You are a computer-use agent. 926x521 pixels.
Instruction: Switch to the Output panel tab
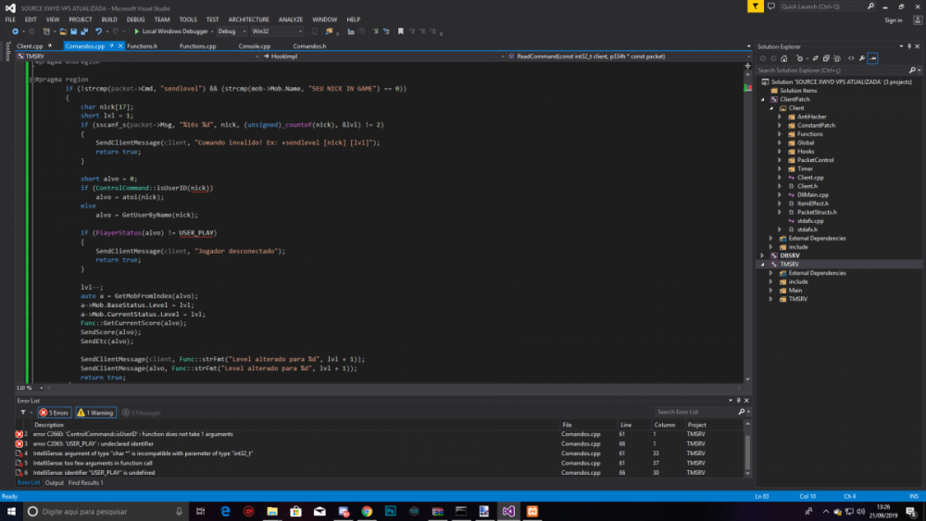(x=55, y=482)
